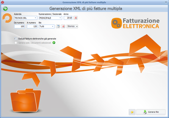Click the green back arrow icon
169x118 pixels.
tap(5, 9)
